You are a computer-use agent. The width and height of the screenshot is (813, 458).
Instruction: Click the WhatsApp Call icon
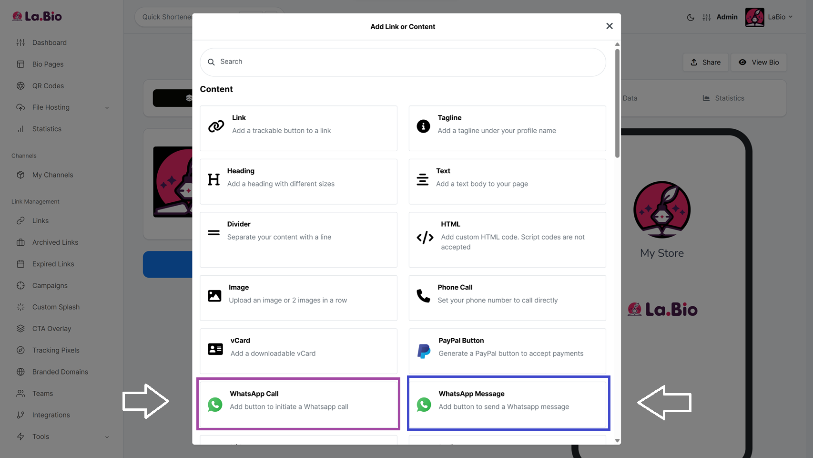pos(215,405)
